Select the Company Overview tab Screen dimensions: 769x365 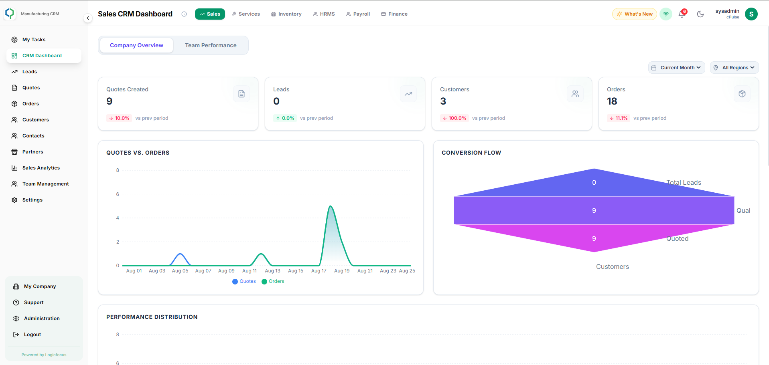click(x=136, y=45)
